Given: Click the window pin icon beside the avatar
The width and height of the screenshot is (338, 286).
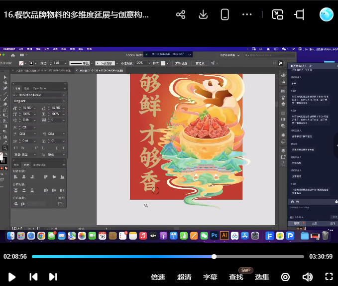Looking at the screenshot, I should coord(299,14).
